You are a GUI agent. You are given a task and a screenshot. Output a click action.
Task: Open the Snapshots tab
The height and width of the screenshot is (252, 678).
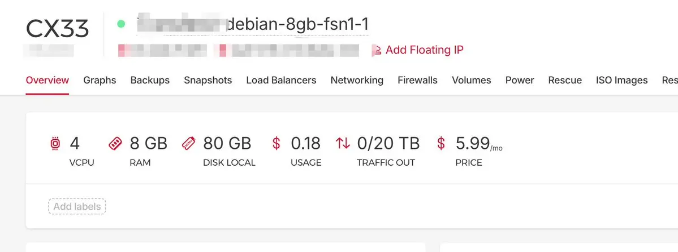(208, 80)
